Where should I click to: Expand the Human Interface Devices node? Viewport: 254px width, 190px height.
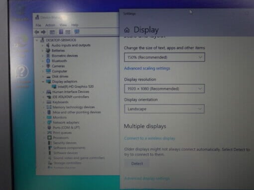pos(43,92)
